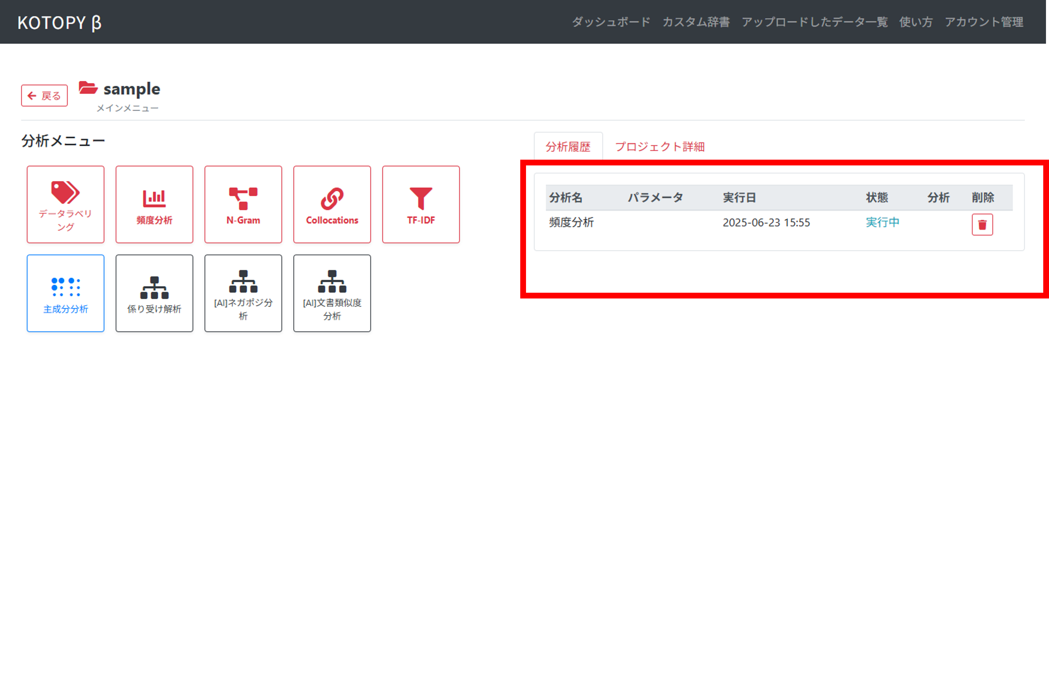Open the 使い方 help link
This screenshot has height=679, width=1049.
coord(916,22)
